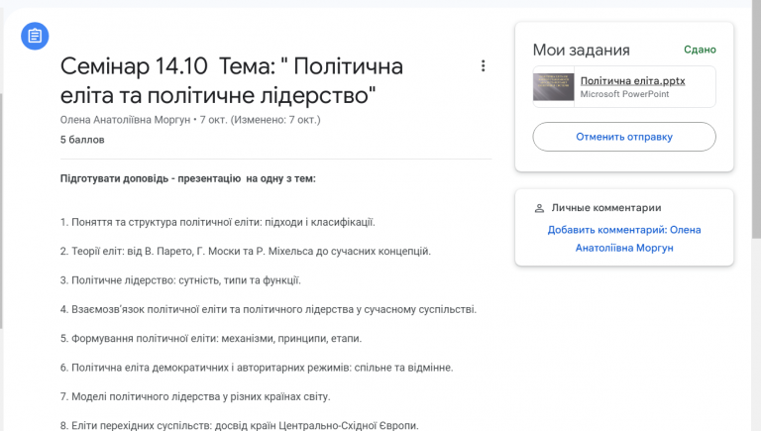Viewport: 761px width, 431px height.
Task: Click the Мои задания heading
Action: (x=582, y=50)
